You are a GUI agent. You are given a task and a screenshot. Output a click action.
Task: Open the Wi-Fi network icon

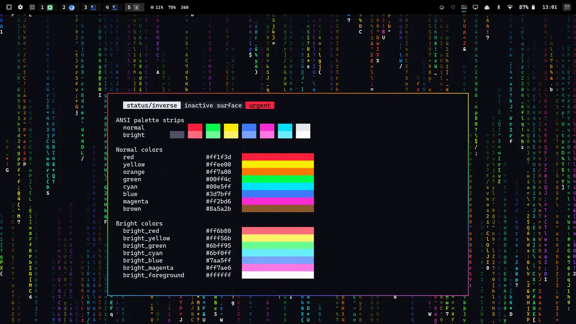(510, 7)
